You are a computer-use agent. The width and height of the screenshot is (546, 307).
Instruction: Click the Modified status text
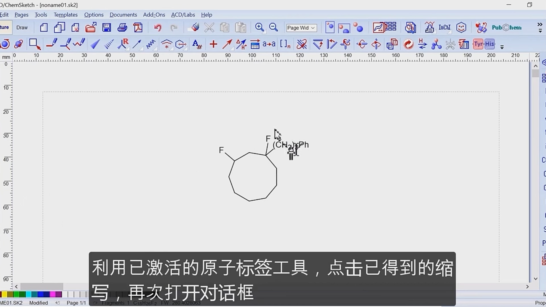[38, 303]
